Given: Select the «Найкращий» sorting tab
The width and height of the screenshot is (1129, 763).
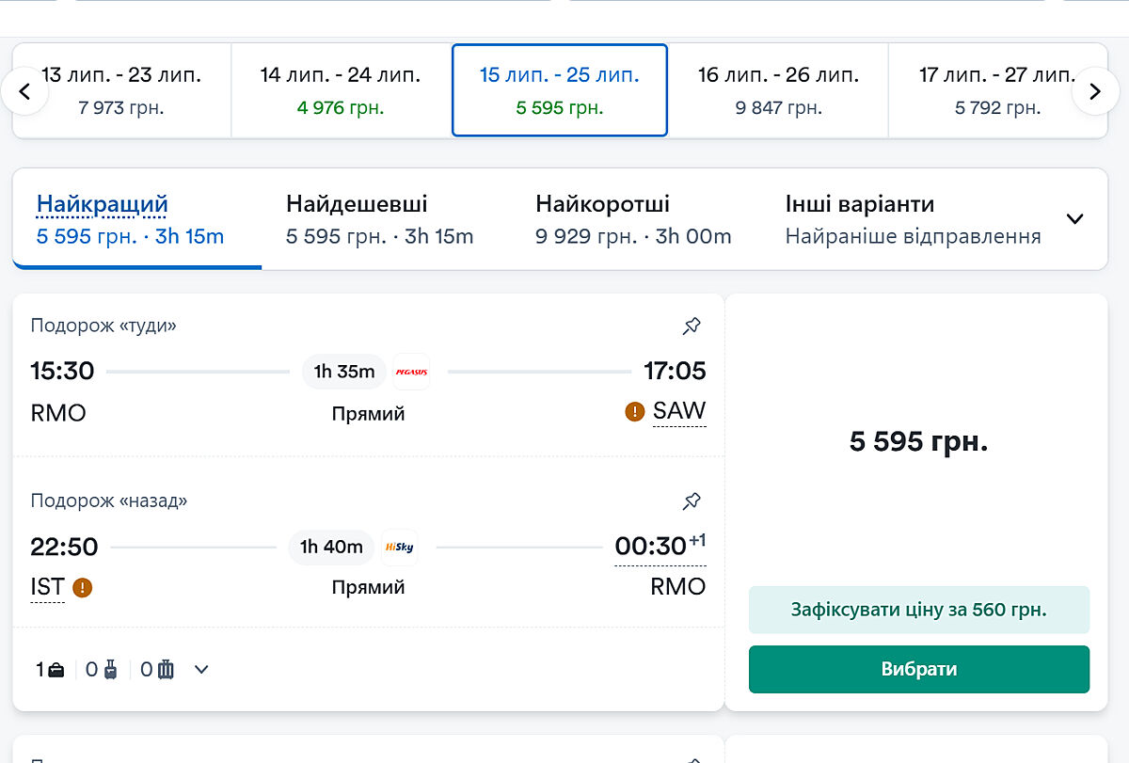Looking at the screenshot, I should [130, 219].
